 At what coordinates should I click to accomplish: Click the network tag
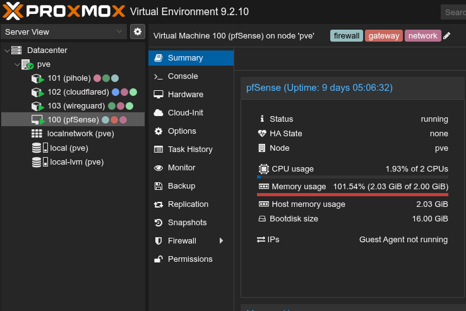[422, 36]
